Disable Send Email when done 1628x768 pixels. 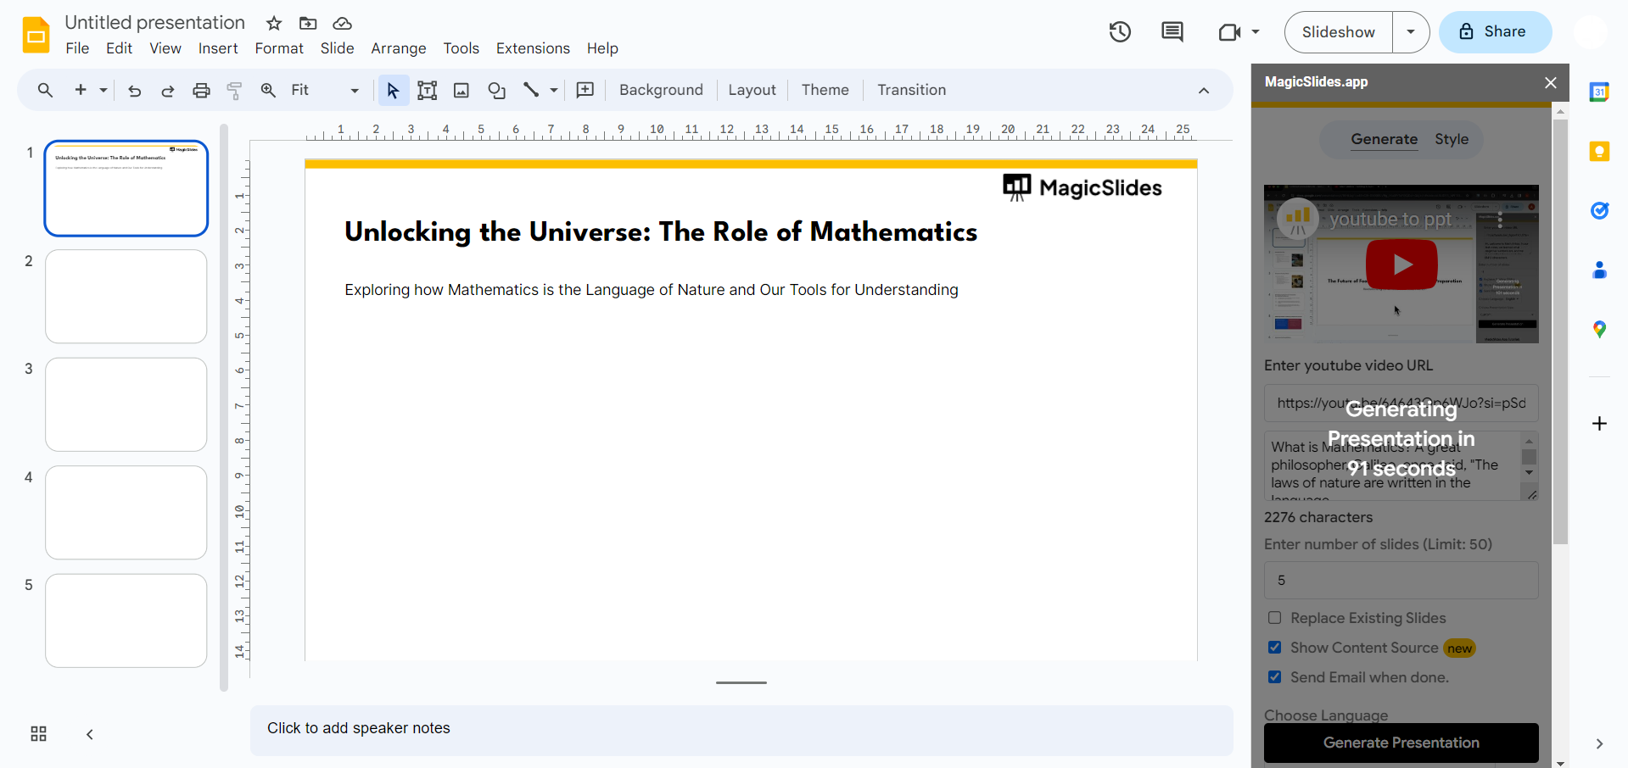[1274, 677]
